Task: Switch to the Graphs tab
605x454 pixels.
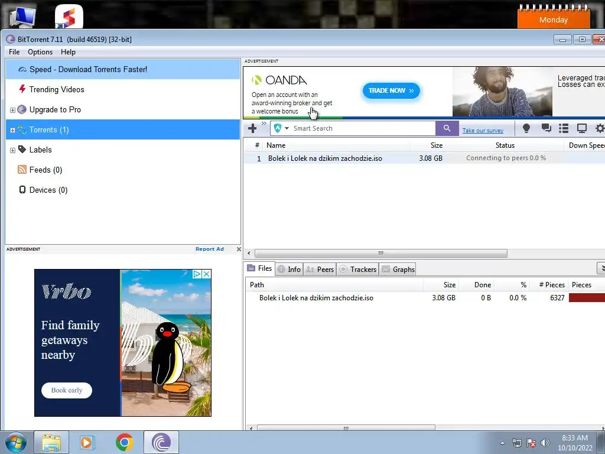Action: click(398, 270)
